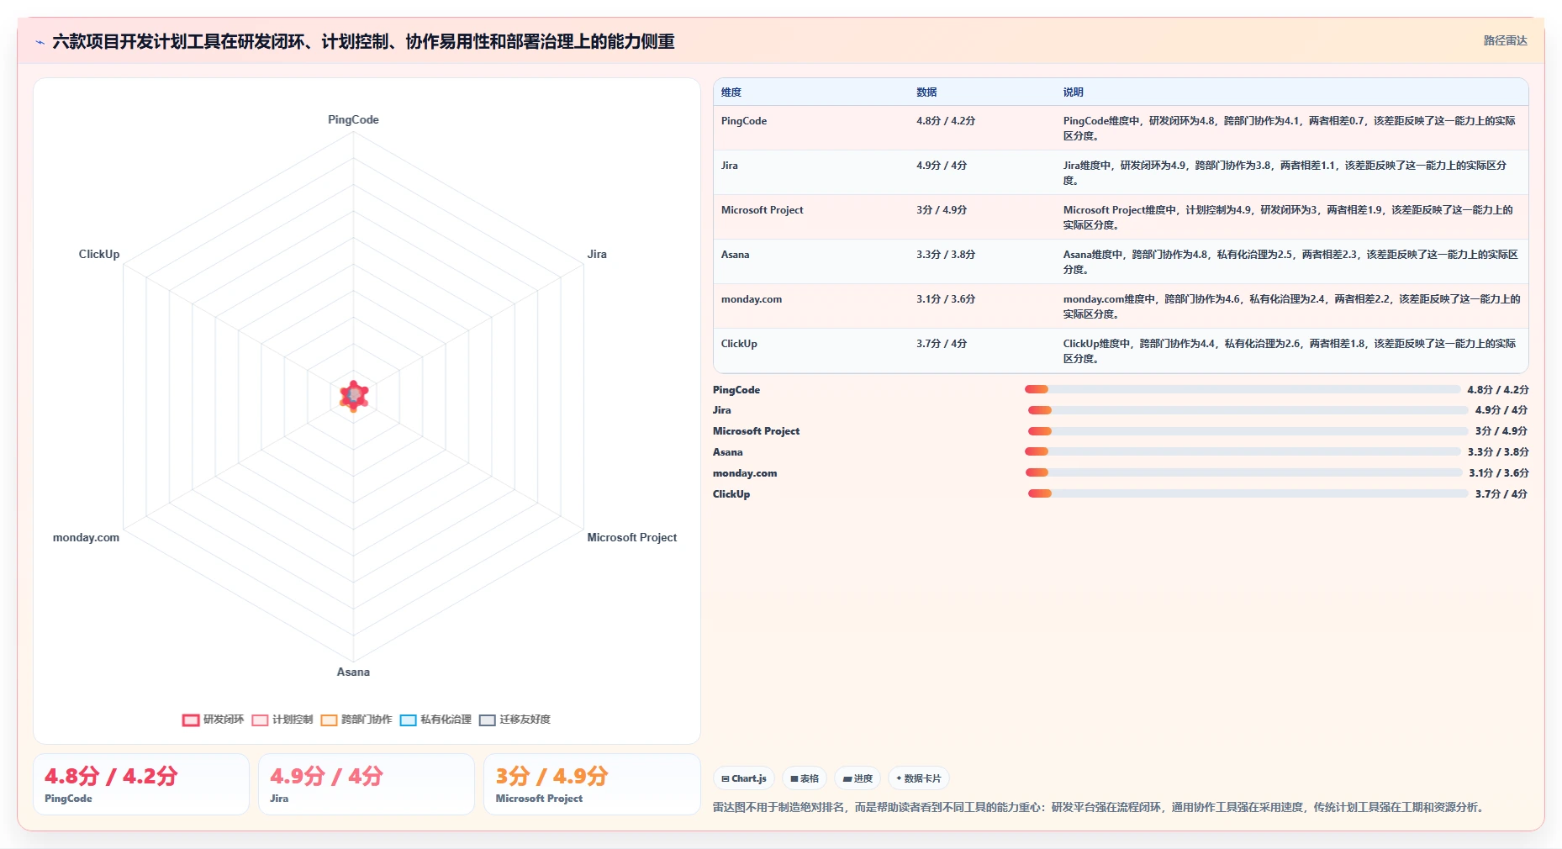Image resolution: width=1562 pixels, height=849 pixels.
Task: Toggle the 迁移友好度 legend series
Action: pyautogui.click(x=515, y=720)
